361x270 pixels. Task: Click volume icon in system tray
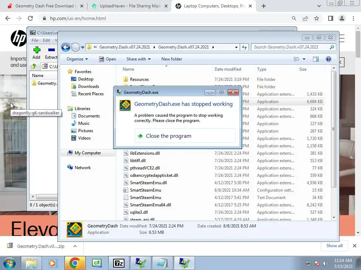pos(325,263)
